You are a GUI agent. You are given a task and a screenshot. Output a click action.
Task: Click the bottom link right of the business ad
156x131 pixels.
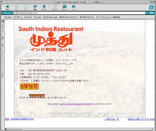click(112, 119)
